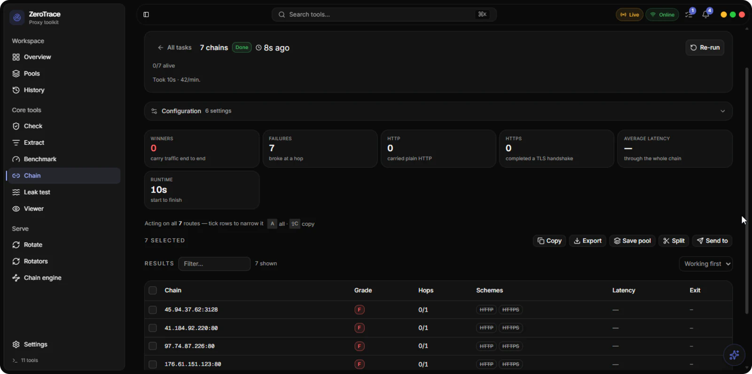Viewport: 752px width, 374px height.
Task: Sort by the Latency column header
Action: point(624,290)
